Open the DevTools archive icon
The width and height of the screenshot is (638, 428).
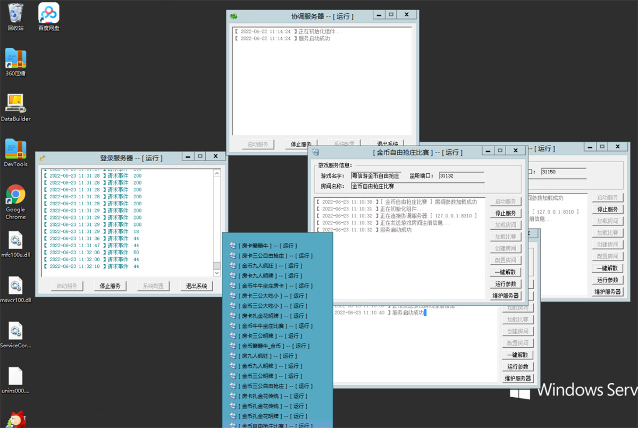pyautogui.click(x=15, y=149)
